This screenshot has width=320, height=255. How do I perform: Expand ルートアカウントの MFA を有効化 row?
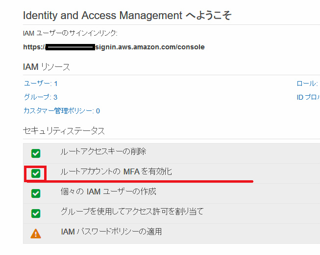(116, 172)
